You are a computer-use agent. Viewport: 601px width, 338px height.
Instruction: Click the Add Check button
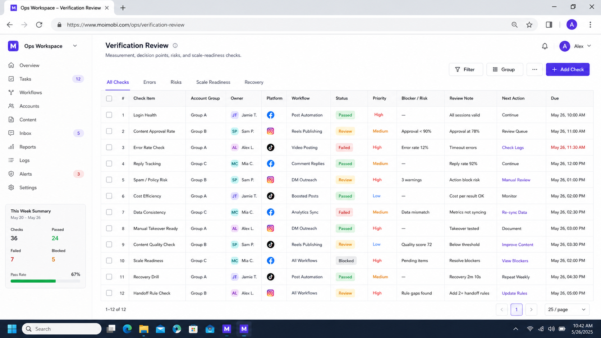click(x=568, y=69)
